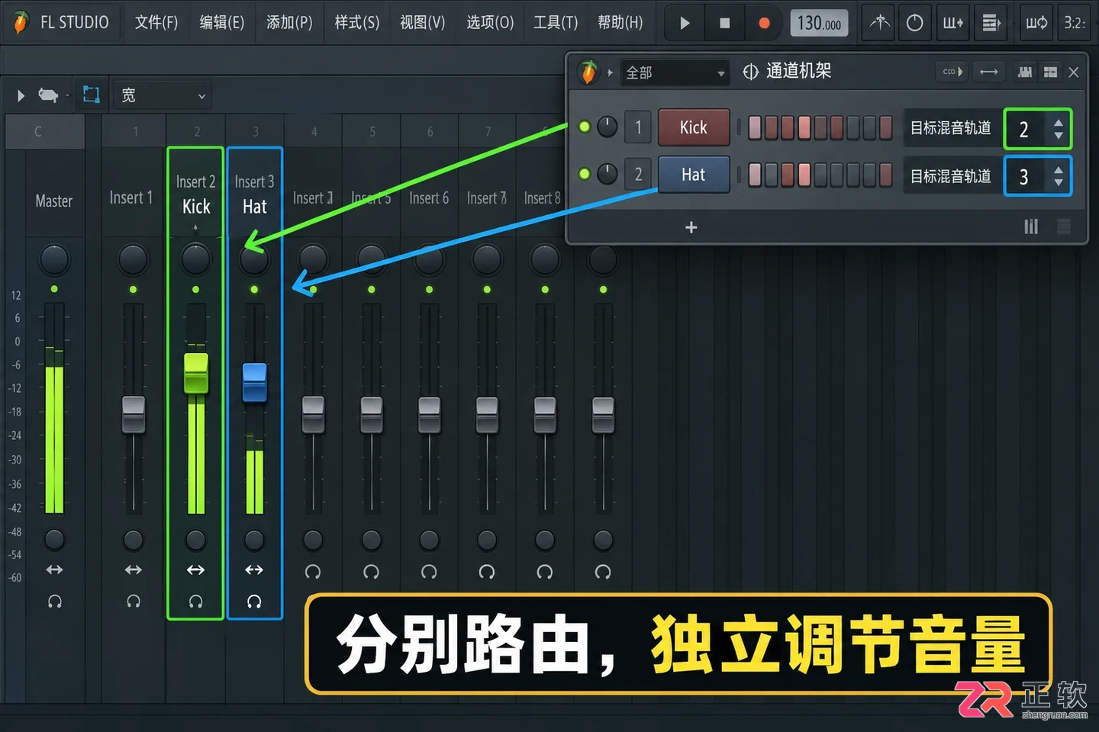Select the Hat channel button
1099x732 pixels.
point(694,175)
